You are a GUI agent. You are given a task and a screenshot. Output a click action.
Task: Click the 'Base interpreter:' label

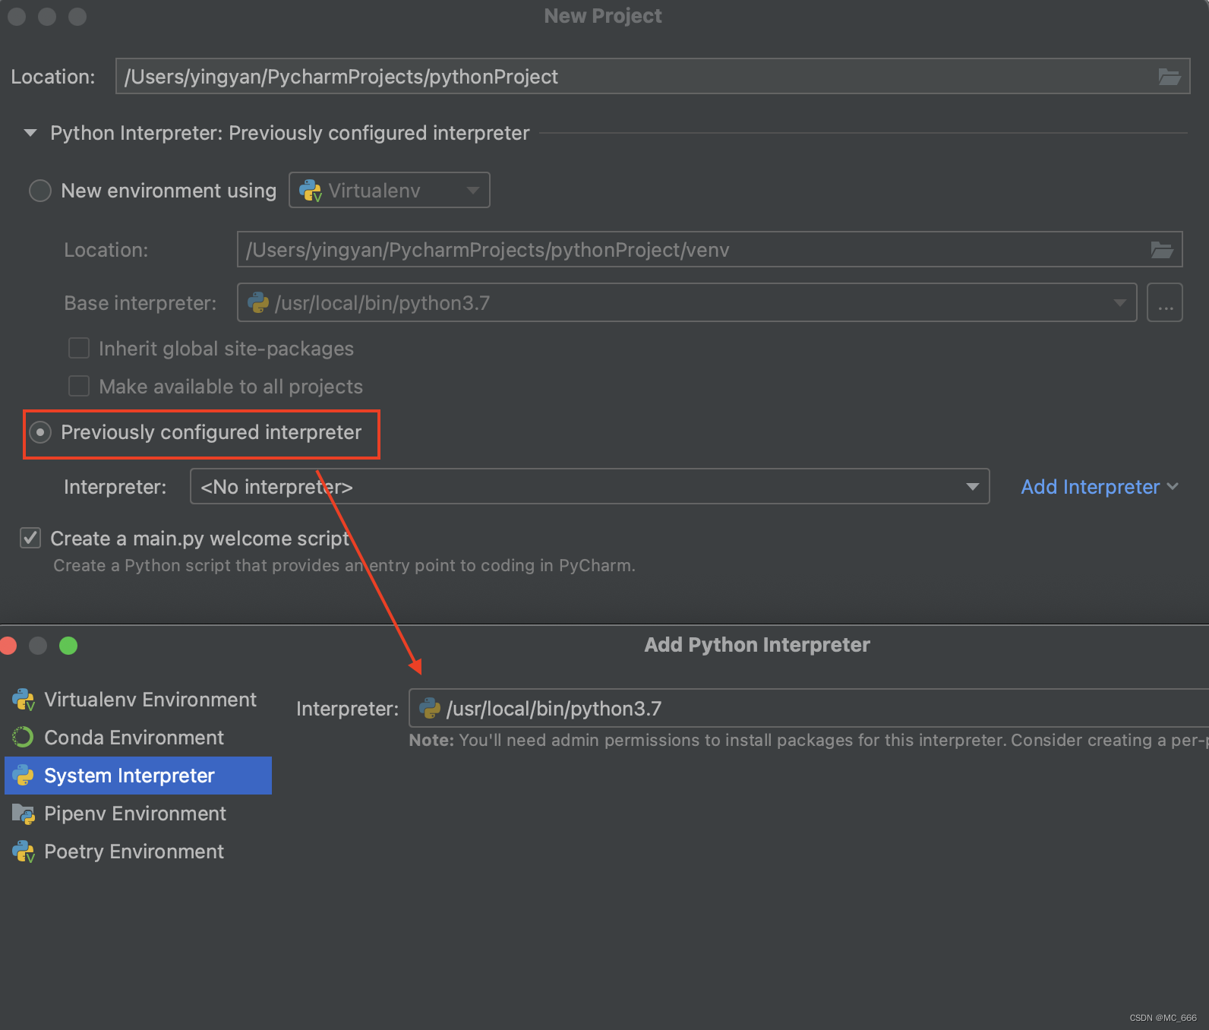(140, 303)
